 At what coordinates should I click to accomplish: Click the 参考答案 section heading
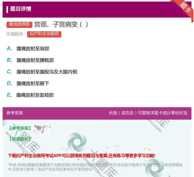pos(15,113)
